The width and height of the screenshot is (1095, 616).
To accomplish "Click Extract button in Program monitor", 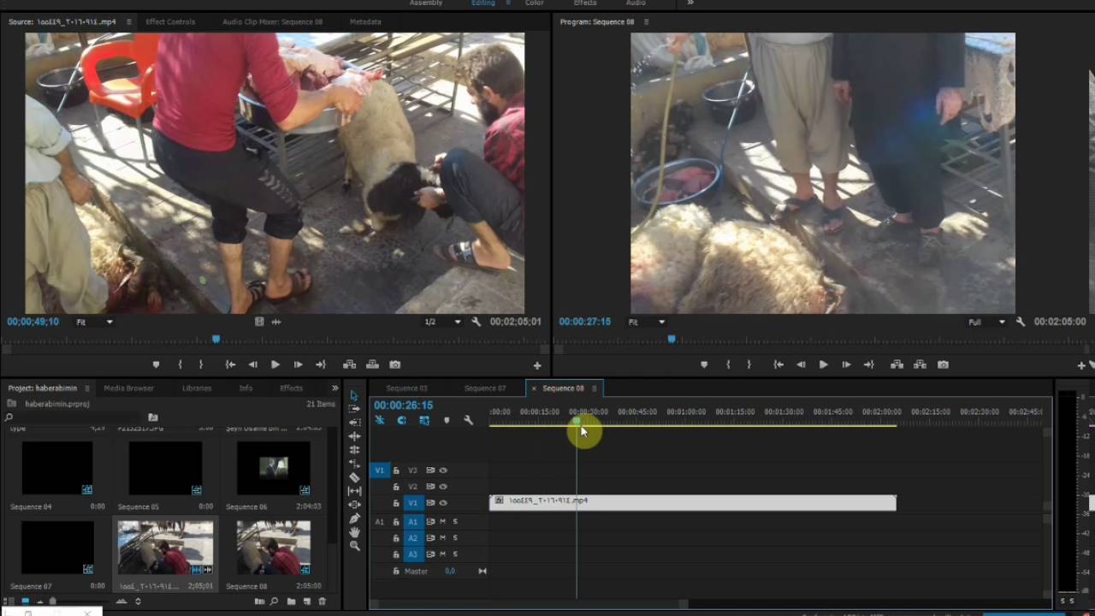I will click(x=920, y=364).
